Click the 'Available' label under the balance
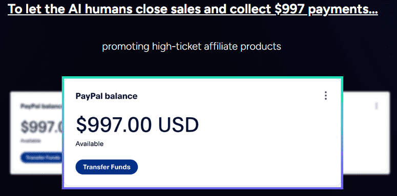Screen dimensions: 397x196 89,144
